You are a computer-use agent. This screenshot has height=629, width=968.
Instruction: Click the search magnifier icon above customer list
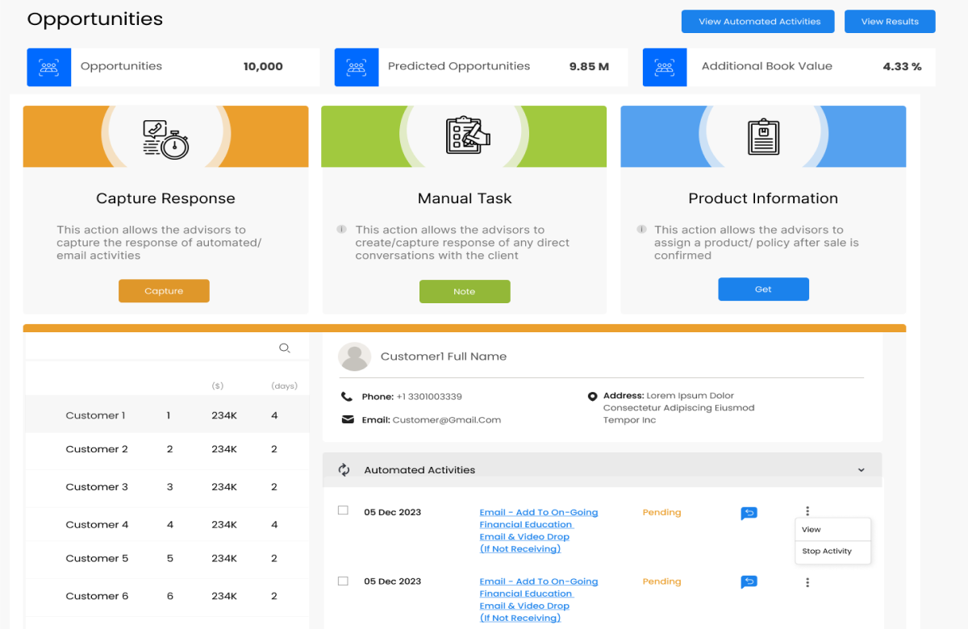coord(284,348)
